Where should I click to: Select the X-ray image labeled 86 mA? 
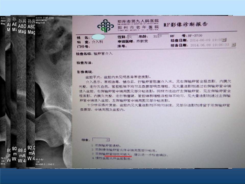[8, 92]
